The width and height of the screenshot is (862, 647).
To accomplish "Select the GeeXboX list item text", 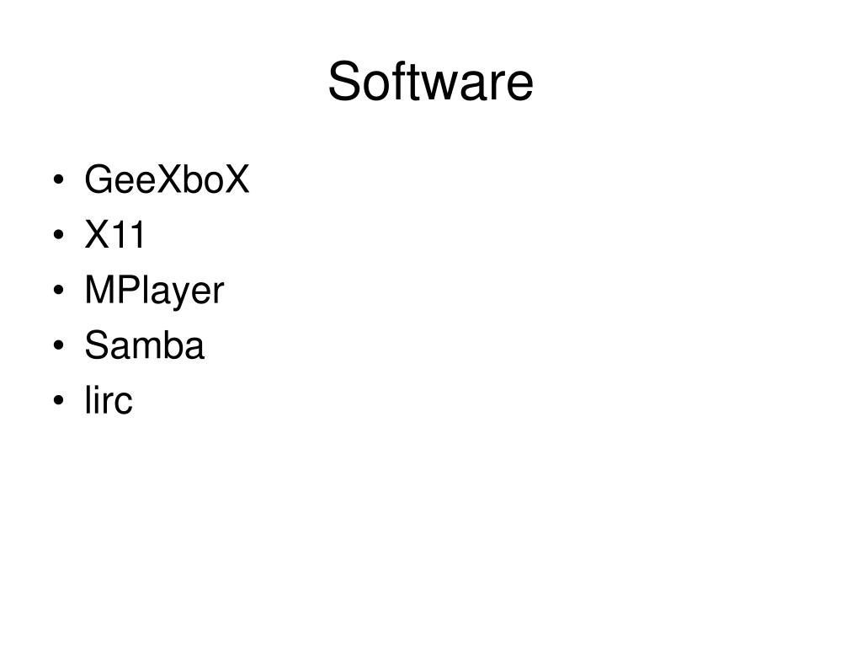I will [167, 179].
